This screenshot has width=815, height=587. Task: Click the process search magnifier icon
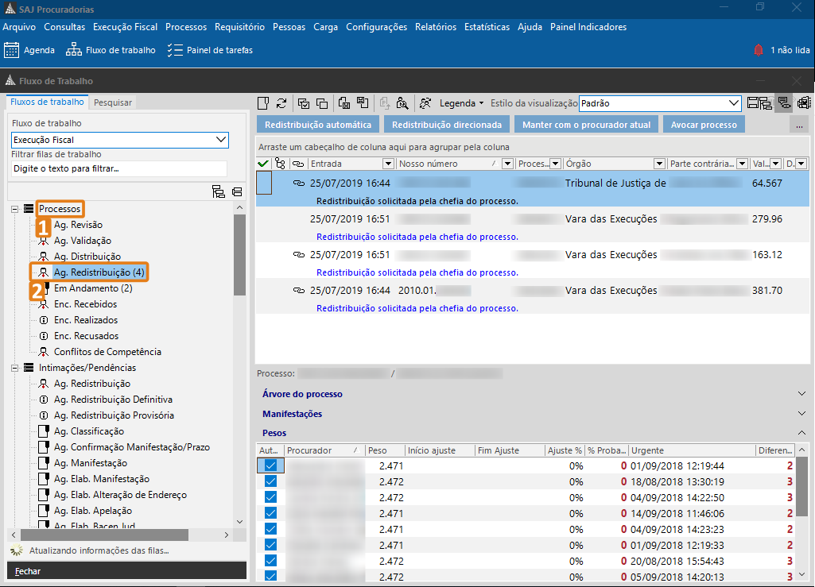pos(403,103)
